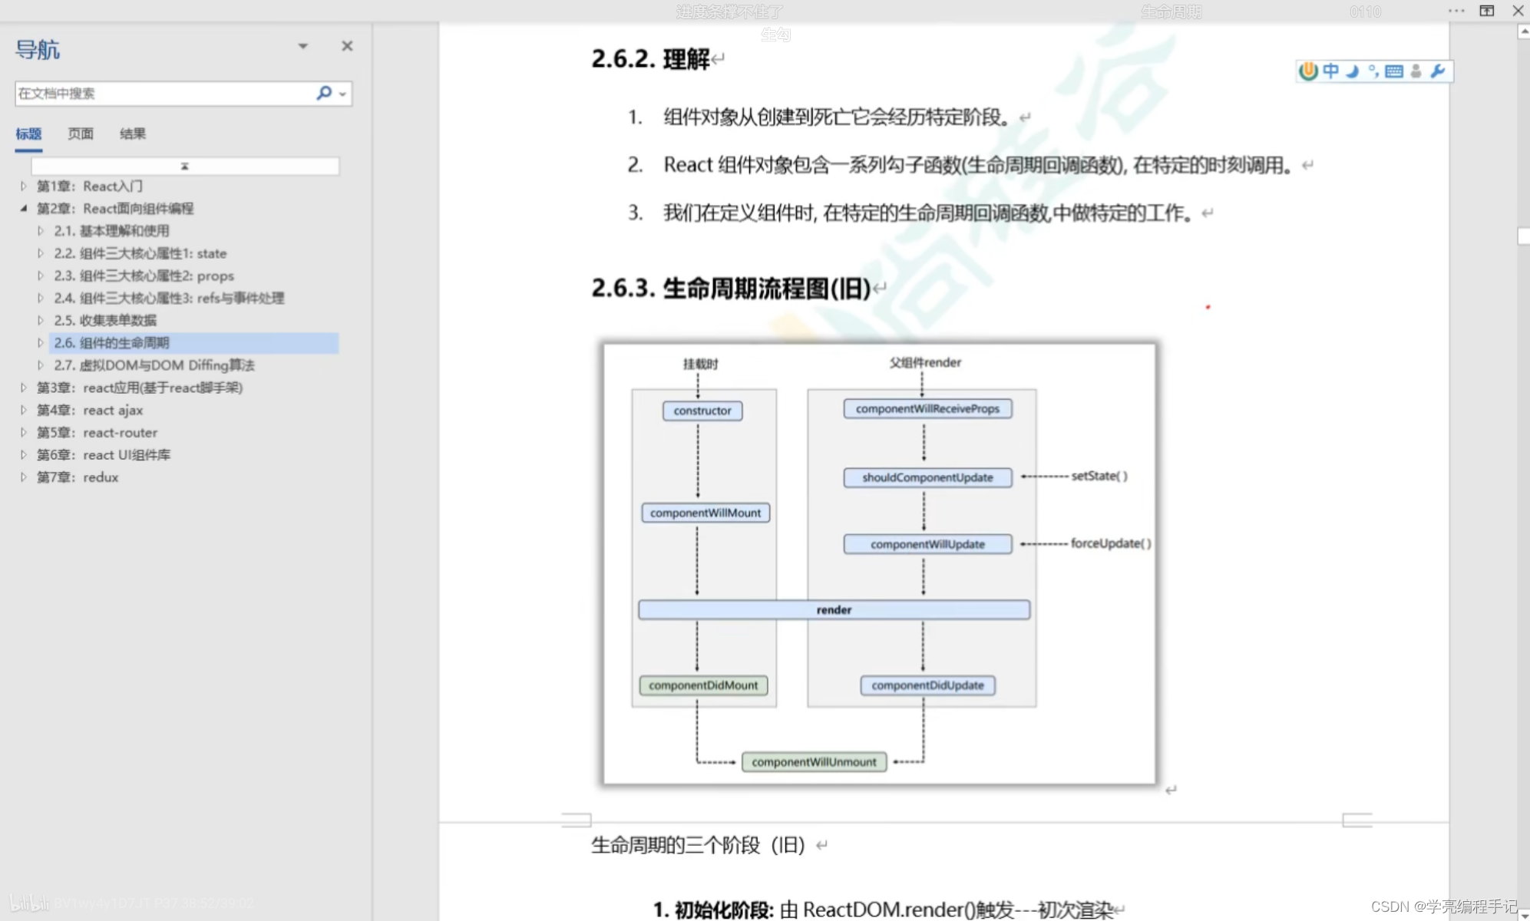The width and height of the screenshot is (1530, 921).
Task: Select heading 第3章: react应用(基于react脚手架)
Action: 140,388
